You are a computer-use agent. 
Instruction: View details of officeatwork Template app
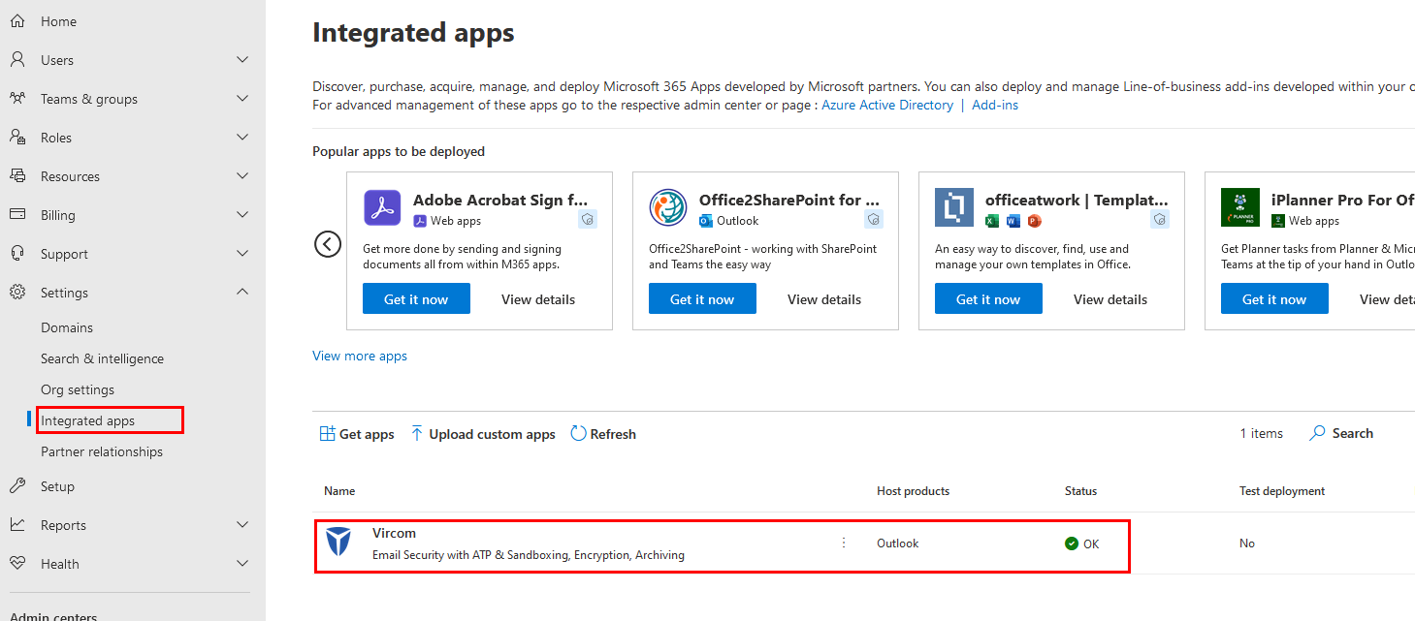(1110, 299)
